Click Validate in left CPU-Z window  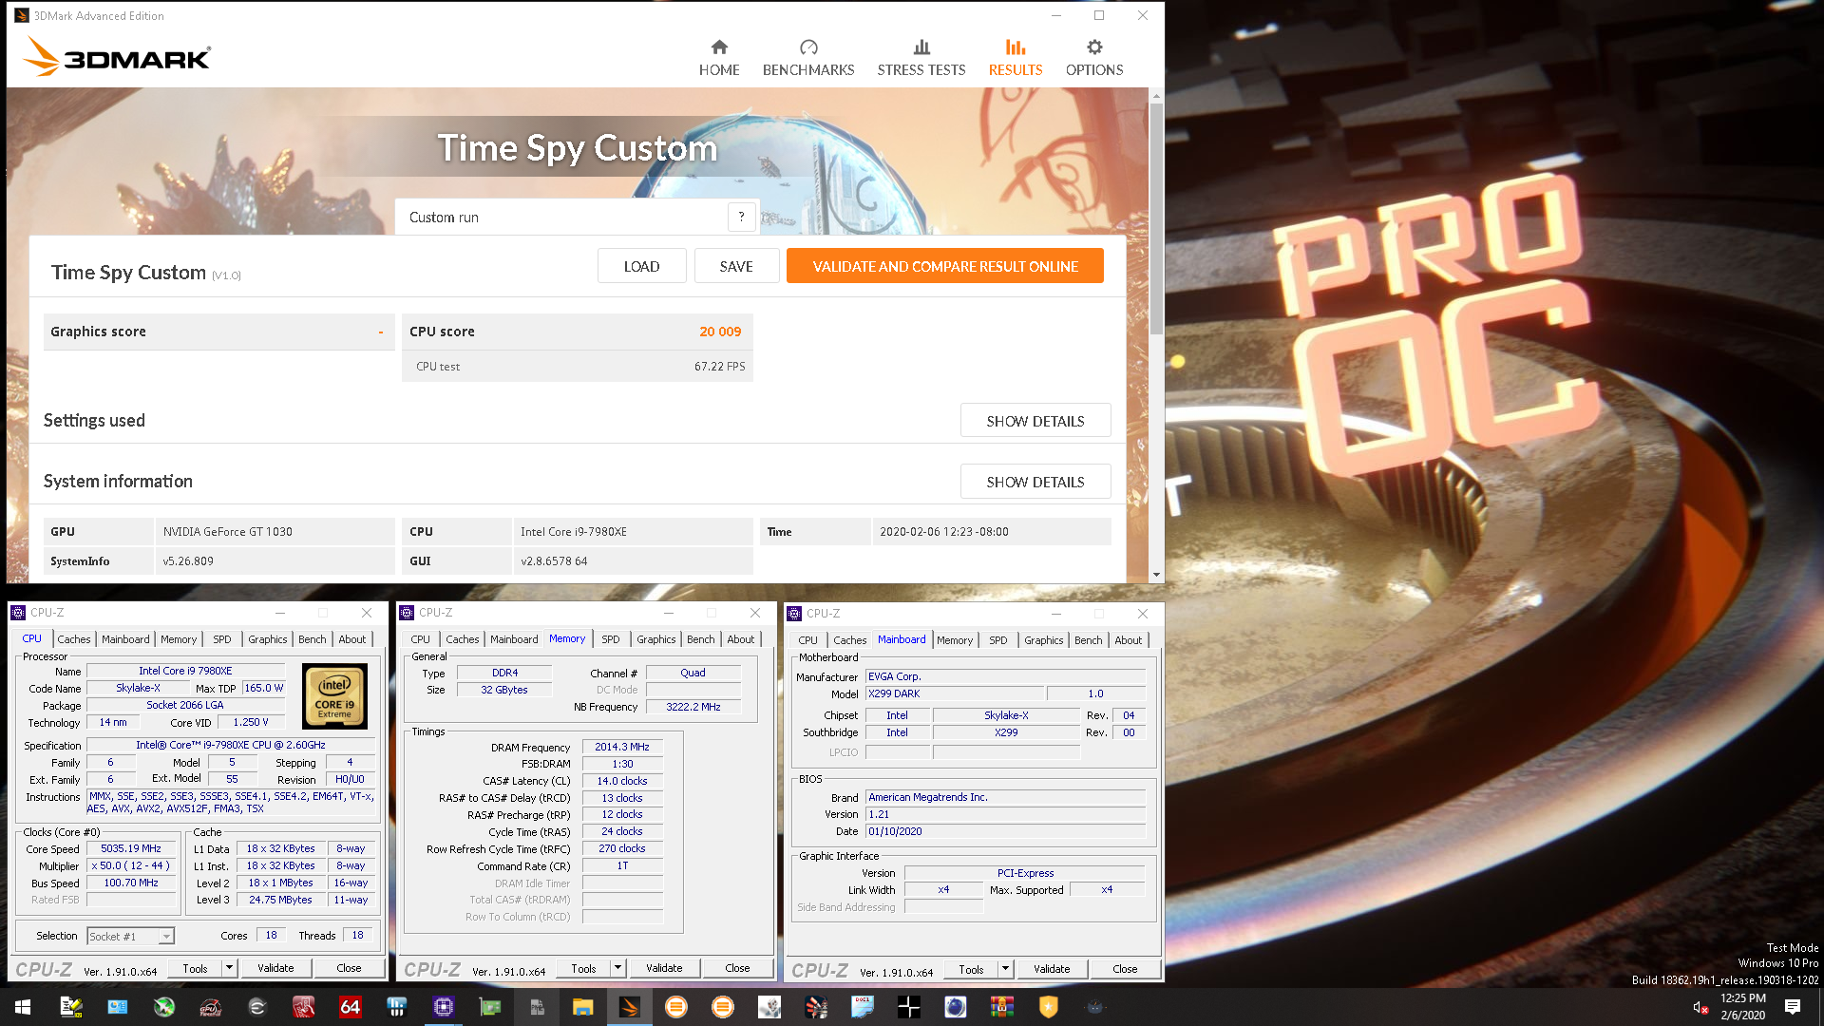pyautogui.click(x=275, y=968)
